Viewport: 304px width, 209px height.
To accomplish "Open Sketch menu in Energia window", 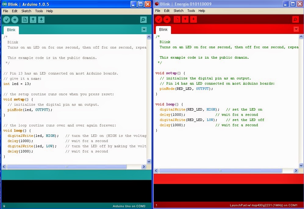I will (178, 11).
